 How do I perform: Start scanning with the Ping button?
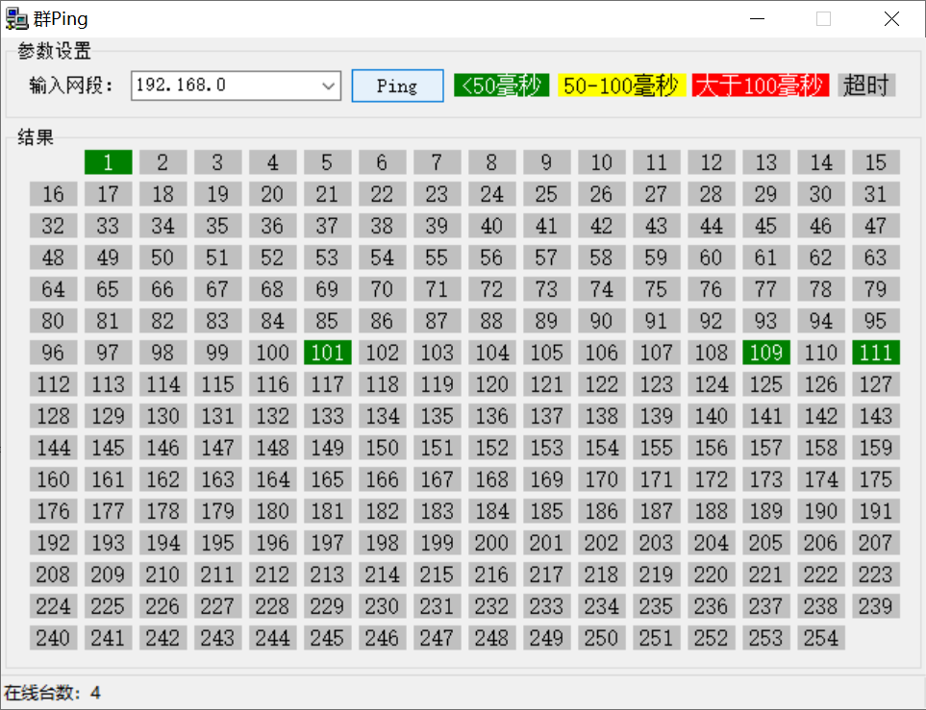(x=397, y=86)
